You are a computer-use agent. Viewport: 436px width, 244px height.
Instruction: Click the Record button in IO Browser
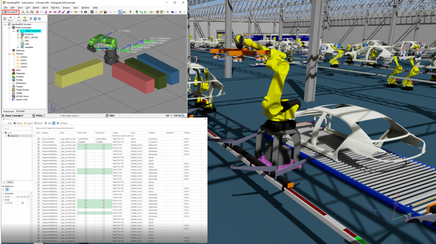pyautogui.click(x=18, y=123)
